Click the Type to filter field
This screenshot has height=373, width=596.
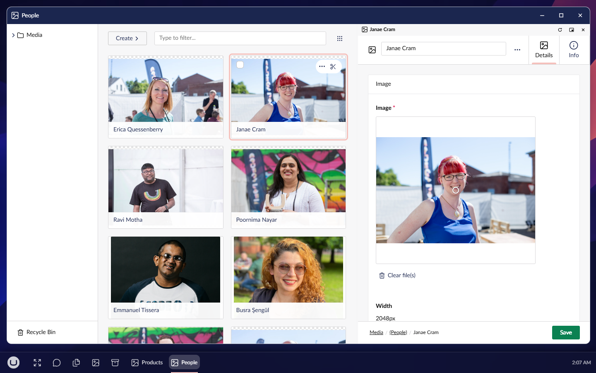click(x=240, y=38)
